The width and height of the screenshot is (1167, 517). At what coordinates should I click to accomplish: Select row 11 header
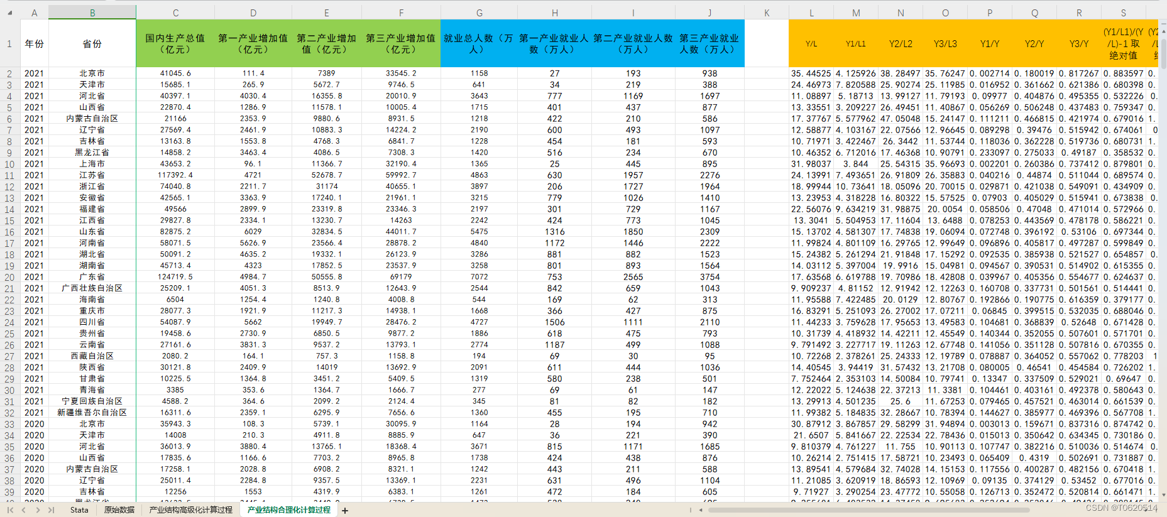point(10,175)
